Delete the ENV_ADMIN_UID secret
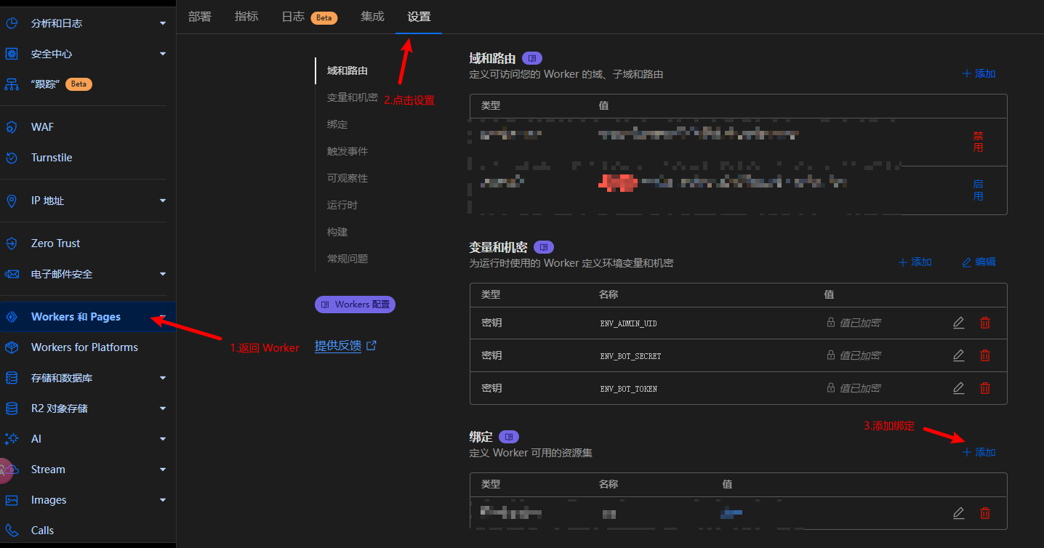Screen dimensions: 1044x548 click(x=985, y=323)
